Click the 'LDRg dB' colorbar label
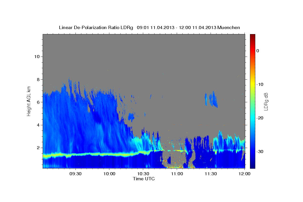The image size is (303, 202). click(266, 102)
